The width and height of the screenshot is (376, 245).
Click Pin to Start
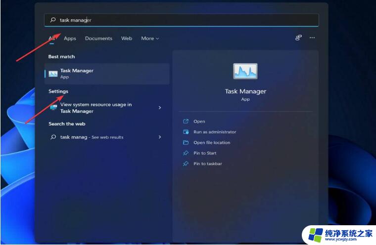click(x=205, y=153)
